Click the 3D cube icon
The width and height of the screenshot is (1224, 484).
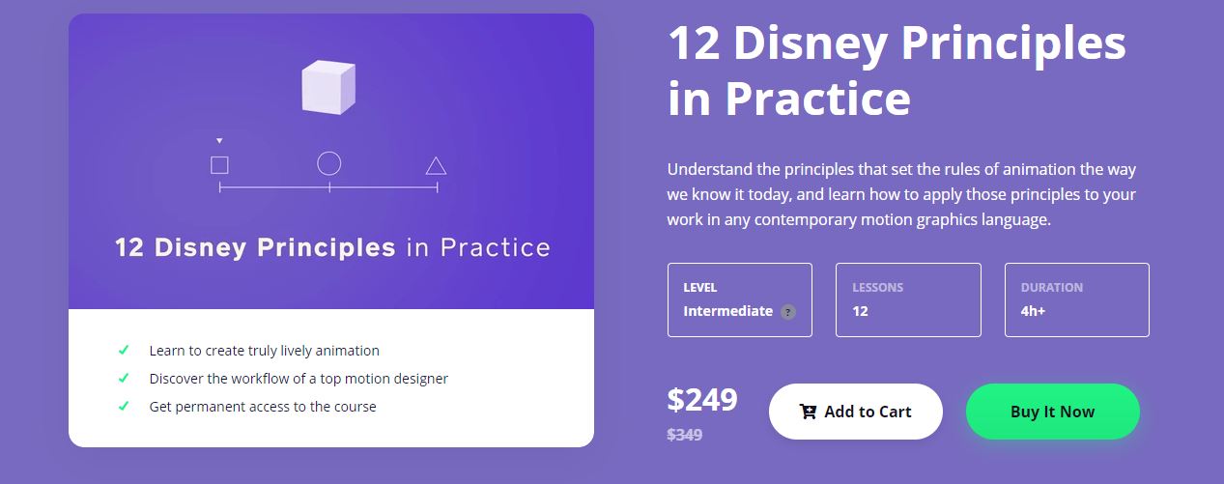point(328,86)
